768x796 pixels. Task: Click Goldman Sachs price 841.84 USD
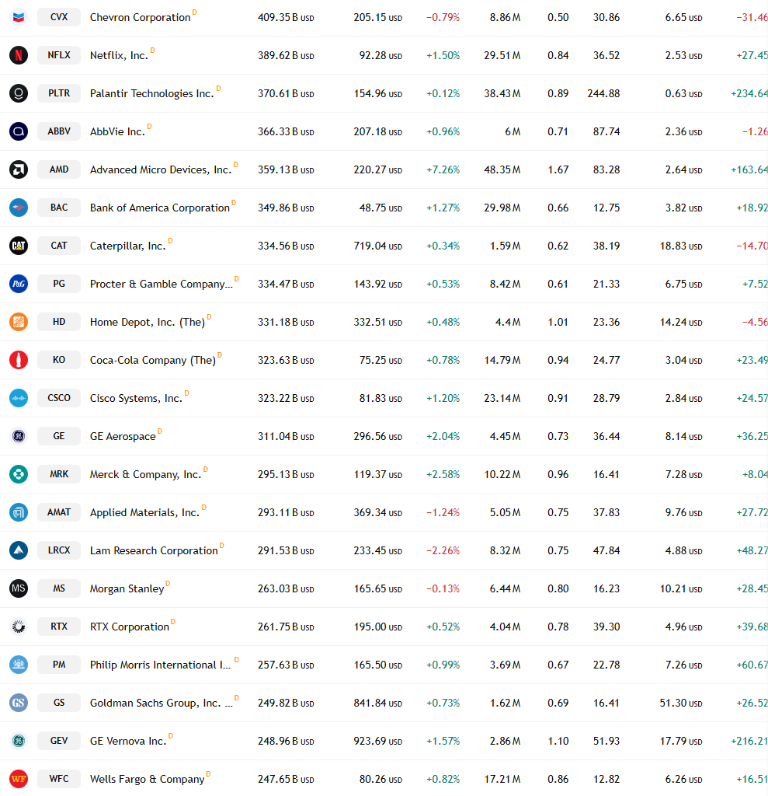click(x=378, y=703)
